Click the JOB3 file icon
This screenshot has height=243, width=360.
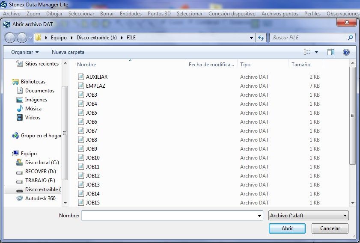click(x=81, y=95)
